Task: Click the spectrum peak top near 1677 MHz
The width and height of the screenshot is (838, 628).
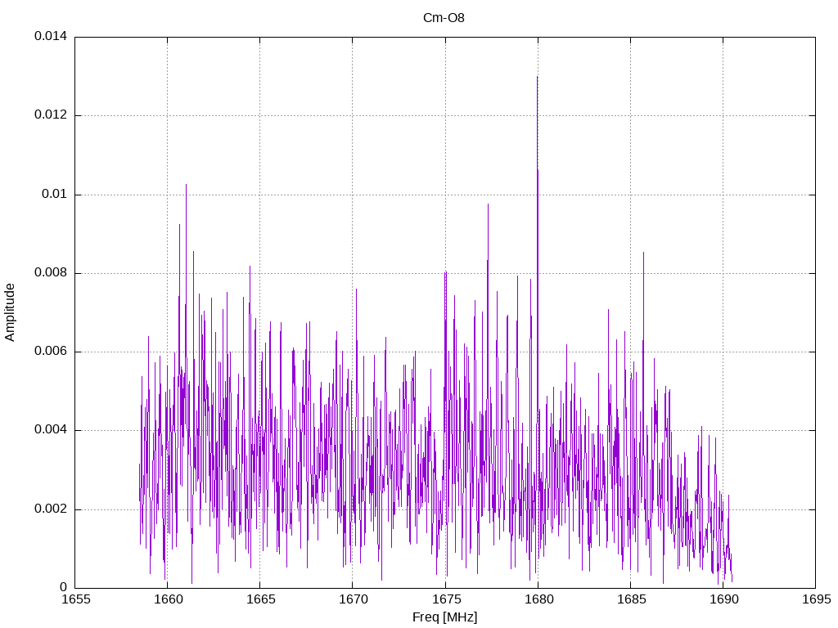Action: pos(488,205)
